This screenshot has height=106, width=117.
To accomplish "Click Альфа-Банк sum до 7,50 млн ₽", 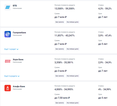I will pyautogui.click(x=62, y=98).
